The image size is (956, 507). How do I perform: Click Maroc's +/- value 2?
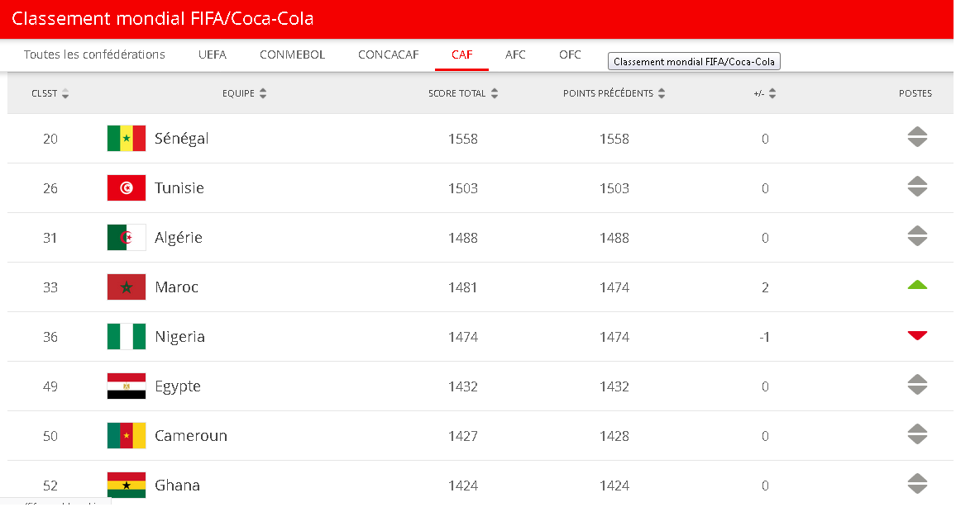click(765, 287)
